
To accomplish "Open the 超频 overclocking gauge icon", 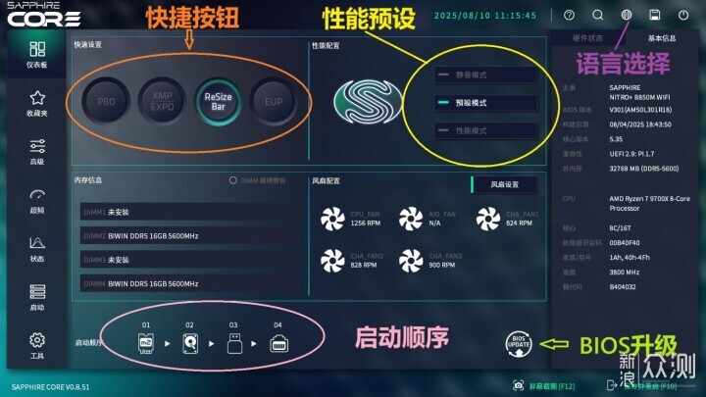I will click(37, 201).
